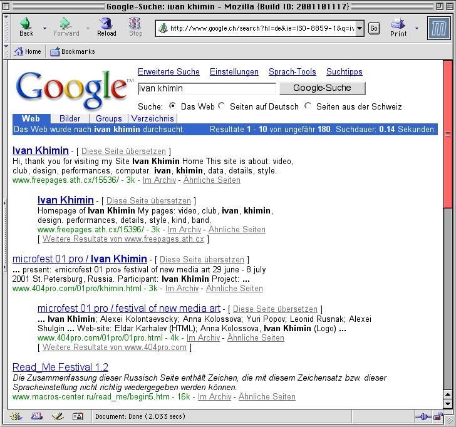Open the Forward button history dropdown arrow

88,28
